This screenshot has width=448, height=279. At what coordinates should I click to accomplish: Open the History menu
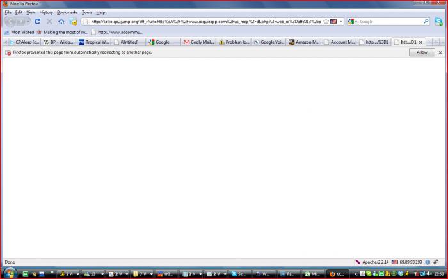(x=46, y=12)
